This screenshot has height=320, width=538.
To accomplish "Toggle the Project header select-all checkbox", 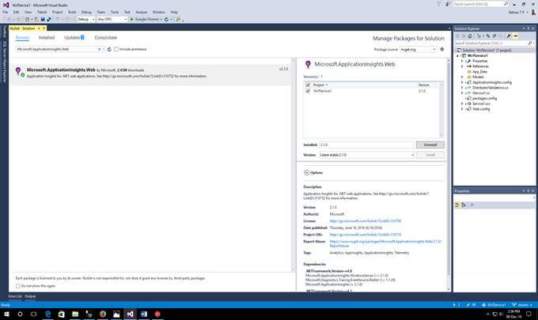I will click(308, 85).
